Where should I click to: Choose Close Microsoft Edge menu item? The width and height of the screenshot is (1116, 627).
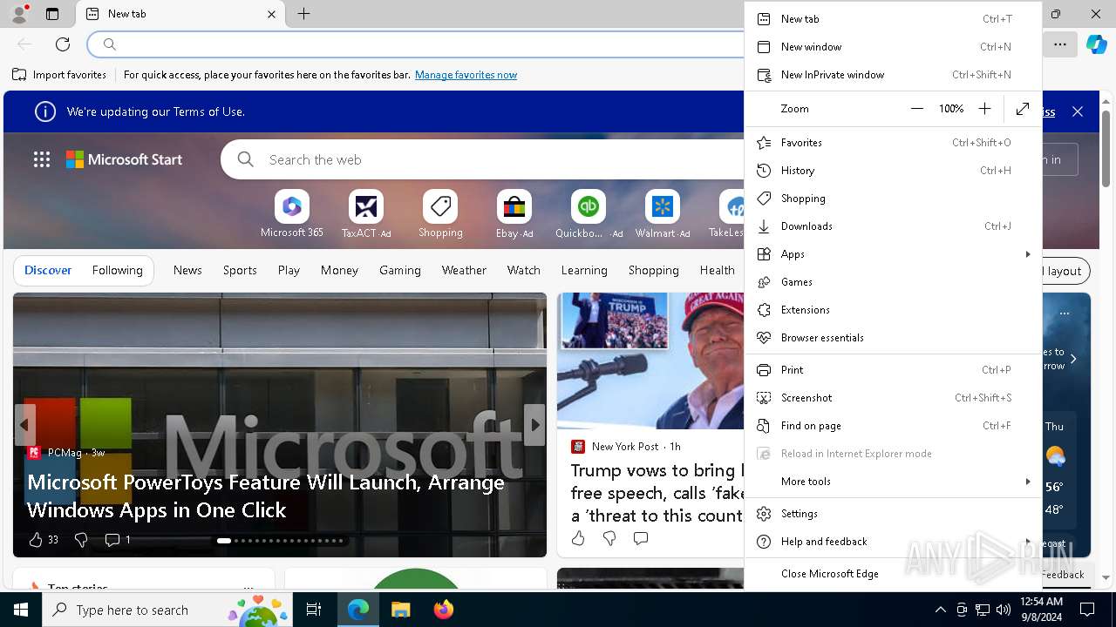point(893,574)
